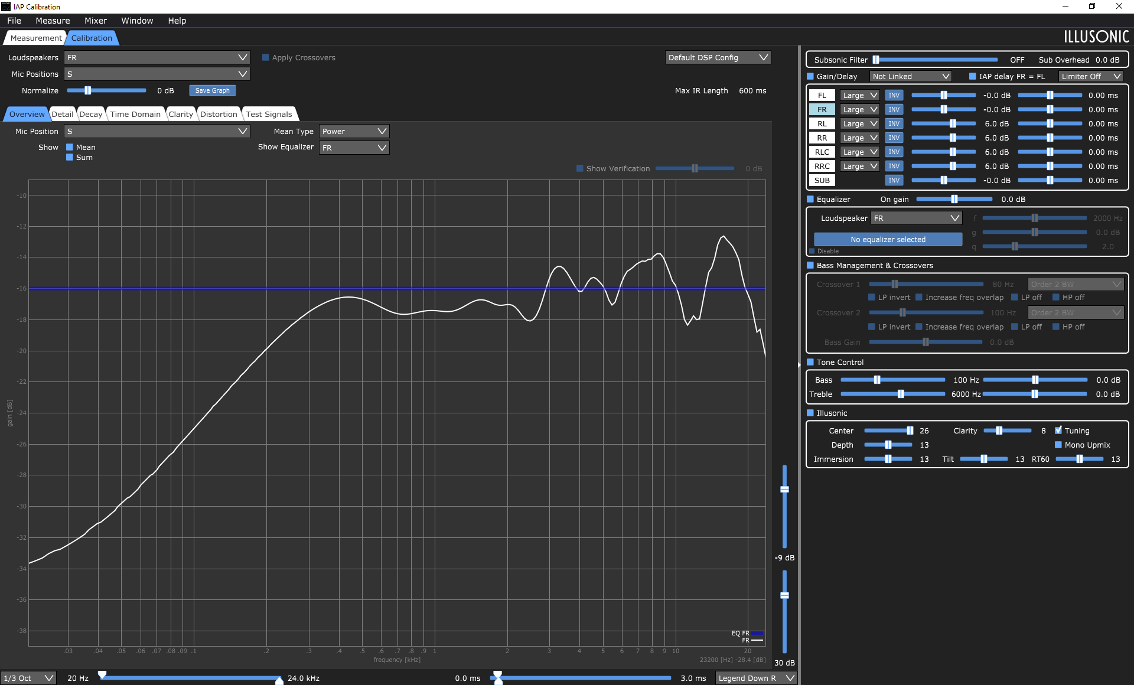Image resolution: width=1134 pixels, height=685 pixels.
Task: Toggle the Tuning checkbox
Action: 1058,430
